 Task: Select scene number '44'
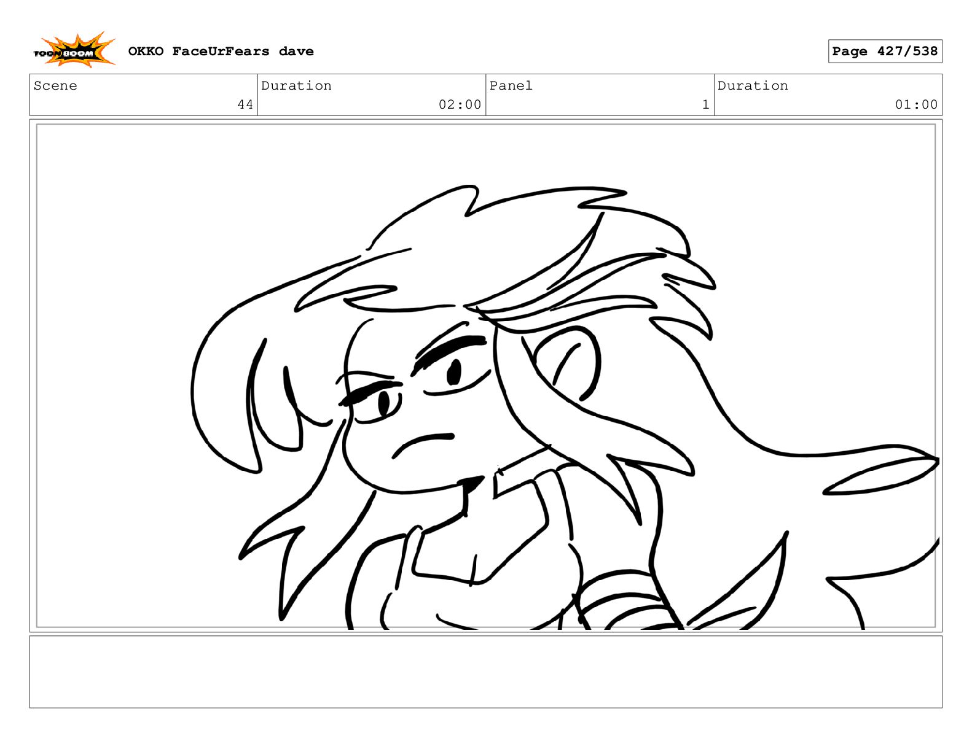(x=245, y=105)
